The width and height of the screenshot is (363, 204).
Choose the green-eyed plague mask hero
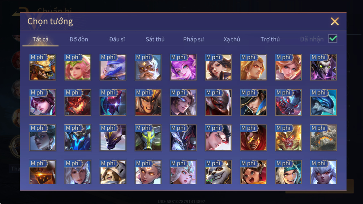pyautogui.click(x=323, y=67)
